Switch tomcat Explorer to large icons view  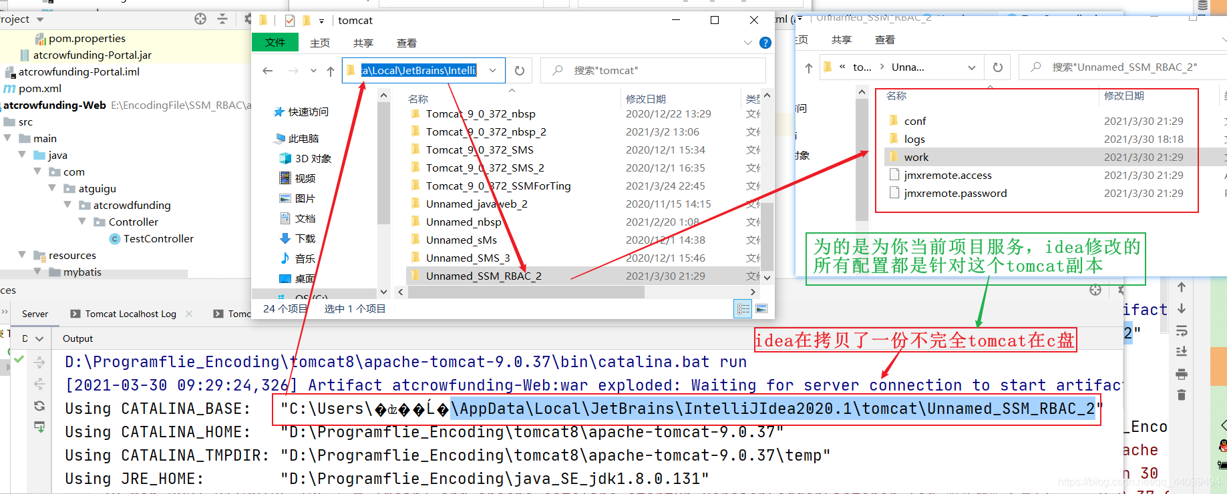click(761, 308)
